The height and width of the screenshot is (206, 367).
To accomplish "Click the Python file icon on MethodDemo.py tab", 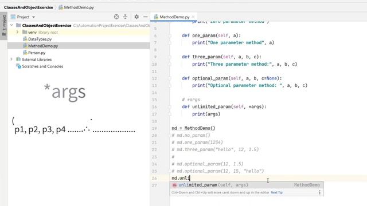I will [156, 17].
